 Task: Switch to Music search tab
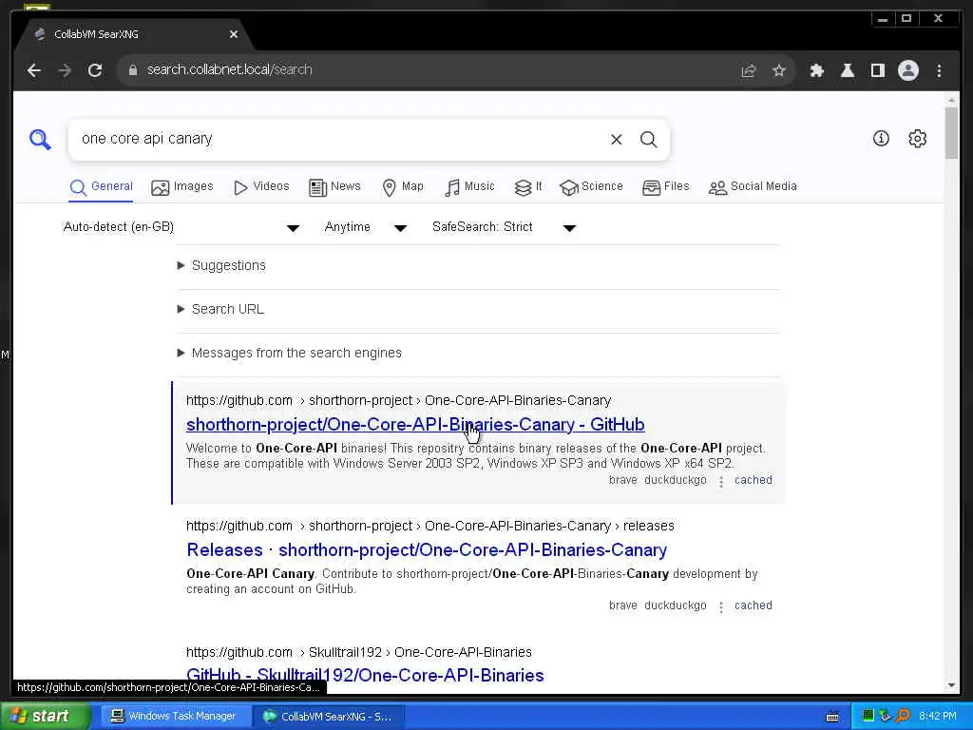pos(469,187)
